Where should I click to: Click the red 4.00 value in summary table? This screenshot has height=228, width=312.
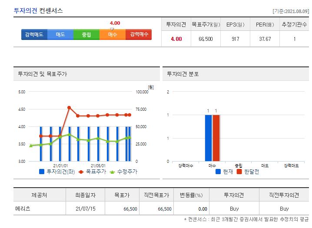[176, 39]
